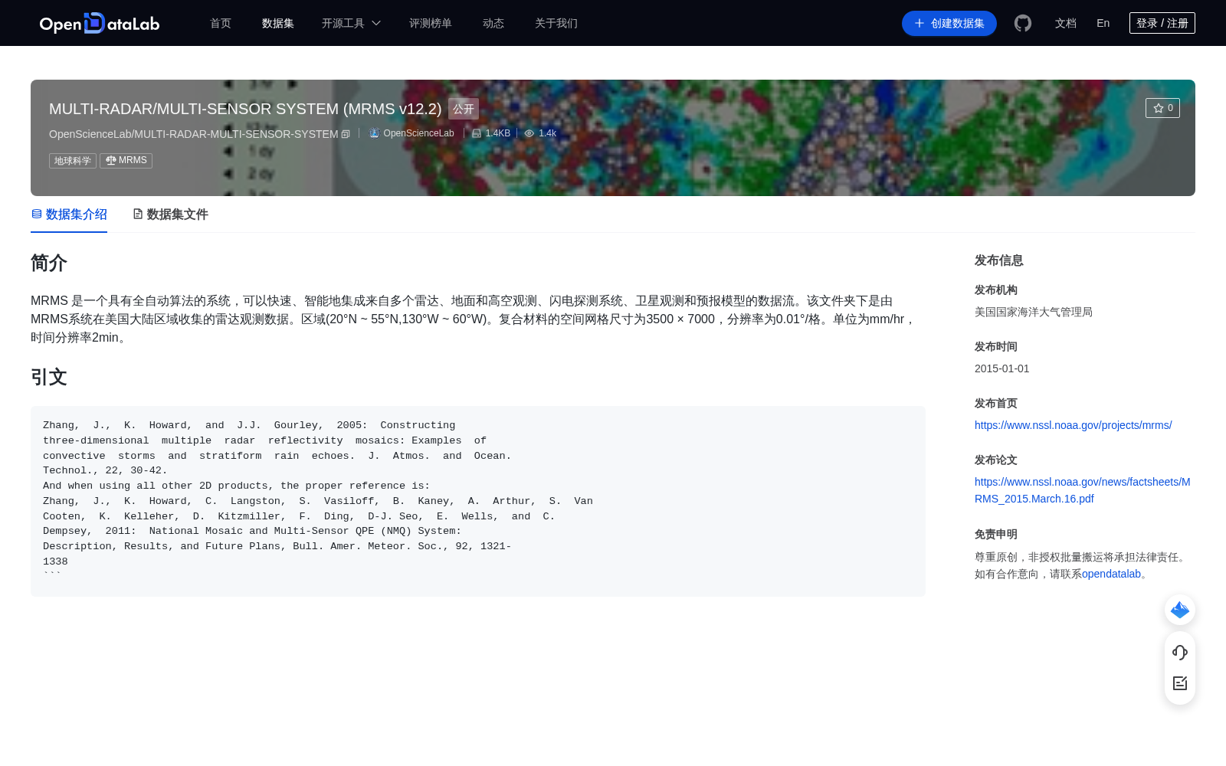The width and height of the screenshot is (1226, 766).
Task: Click the 发布机构 label
Action: click(x=996, y=290)
